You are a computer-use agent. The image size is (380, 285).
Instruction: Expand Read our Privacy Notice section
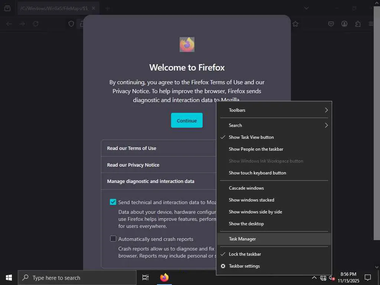pos(159,165)
